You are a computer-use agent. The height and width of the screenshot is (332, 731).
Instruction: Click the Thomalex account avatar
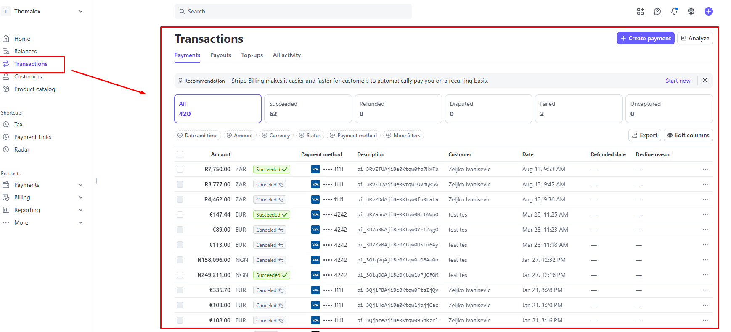(6, 11)
